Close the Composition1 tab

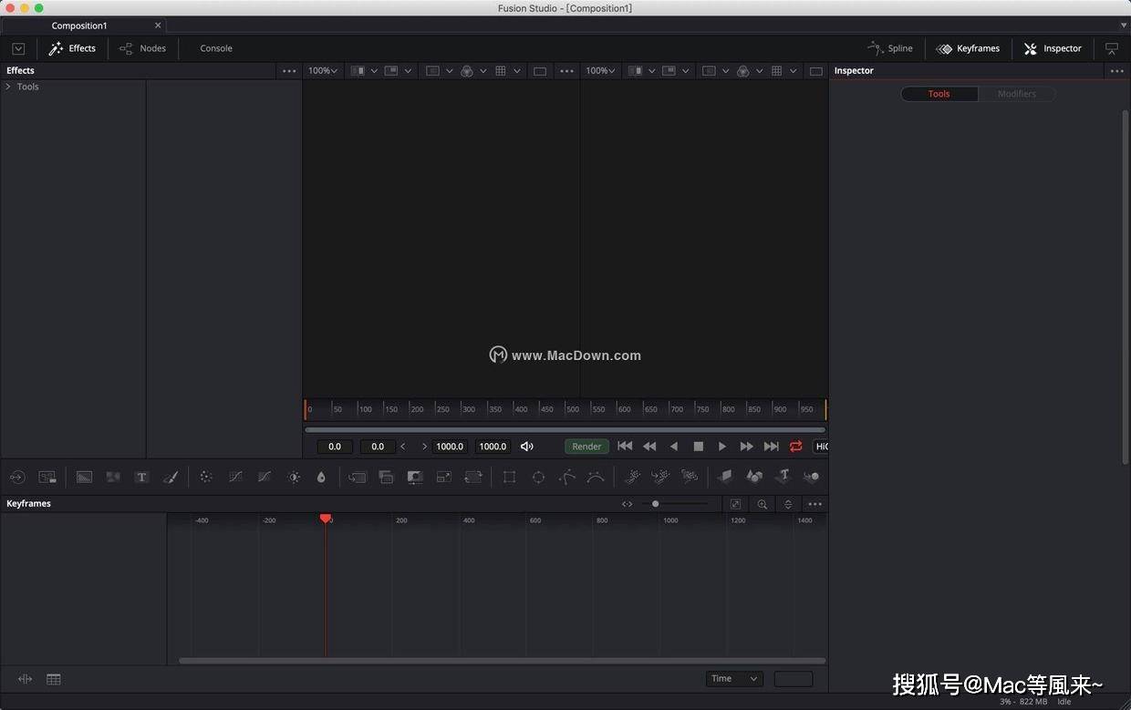tap(158, 26)
